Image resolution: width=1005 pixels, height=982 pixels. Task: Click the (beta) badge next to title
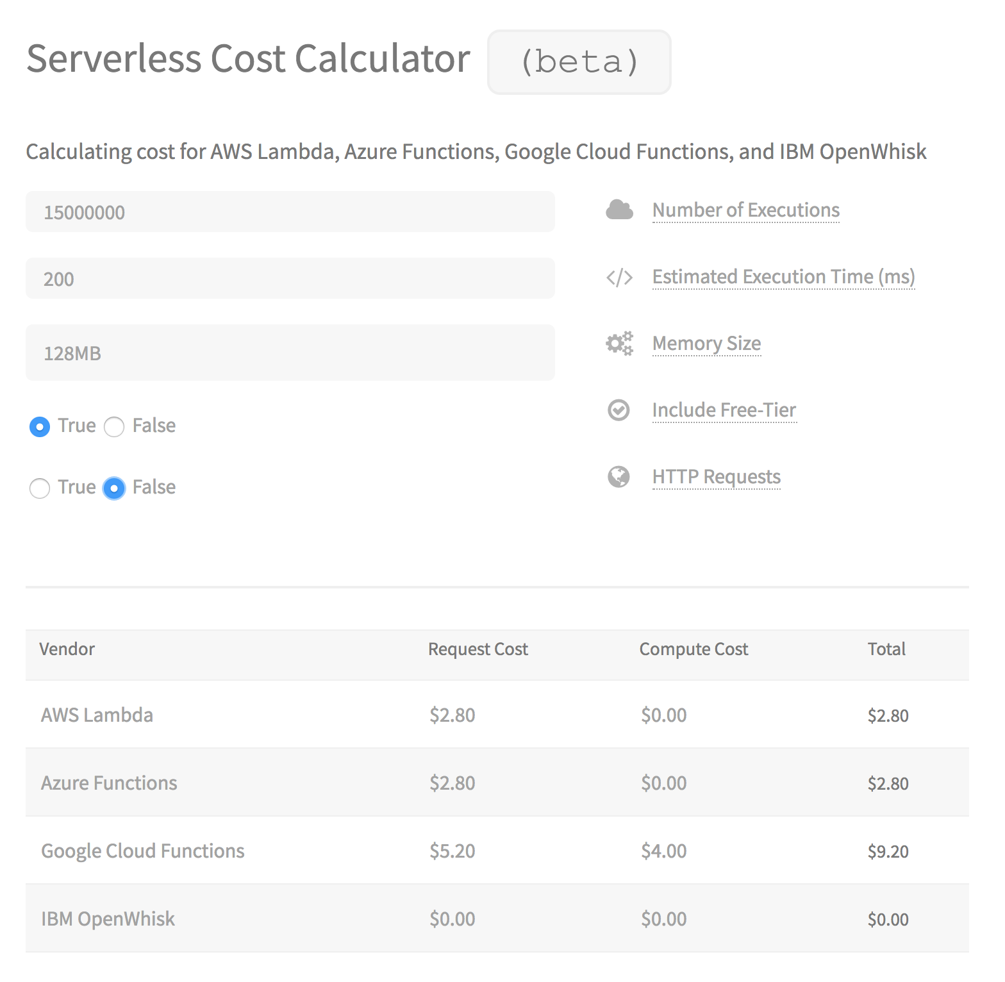pyautogui.click(x=579, y=62)
